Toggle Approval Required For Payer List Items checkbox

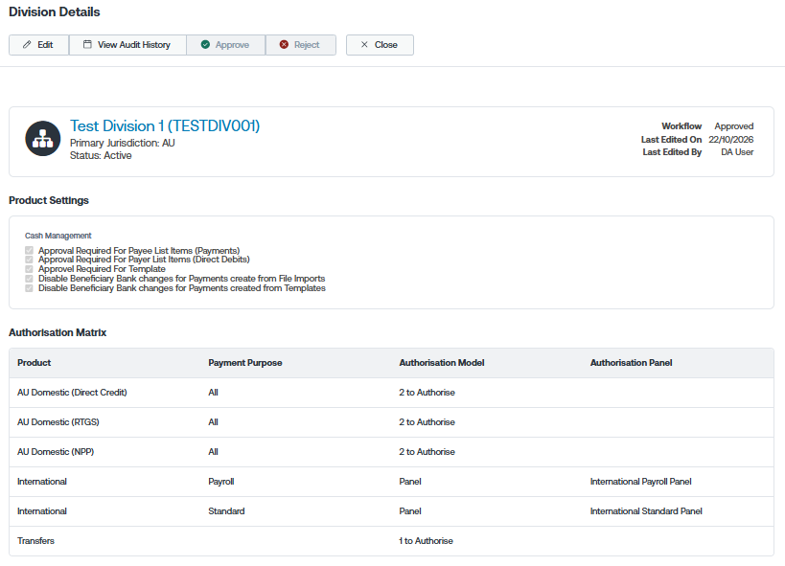coord(29,260)
